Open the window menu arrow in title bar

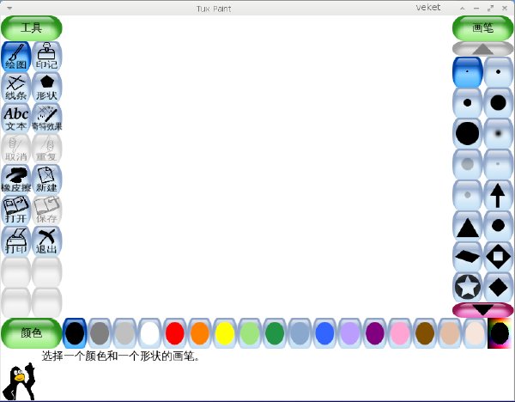point(9,9)
